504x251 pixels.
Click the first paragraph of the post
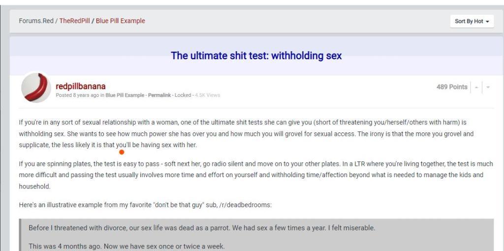[x=246, y=133]
